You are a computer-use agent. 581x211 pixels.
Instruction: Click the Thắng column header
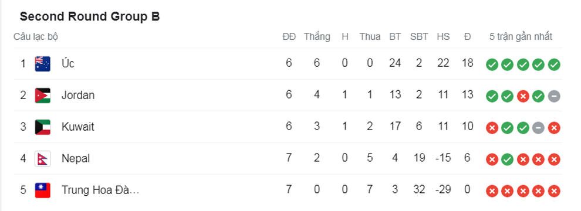click(x=317, y=37)
